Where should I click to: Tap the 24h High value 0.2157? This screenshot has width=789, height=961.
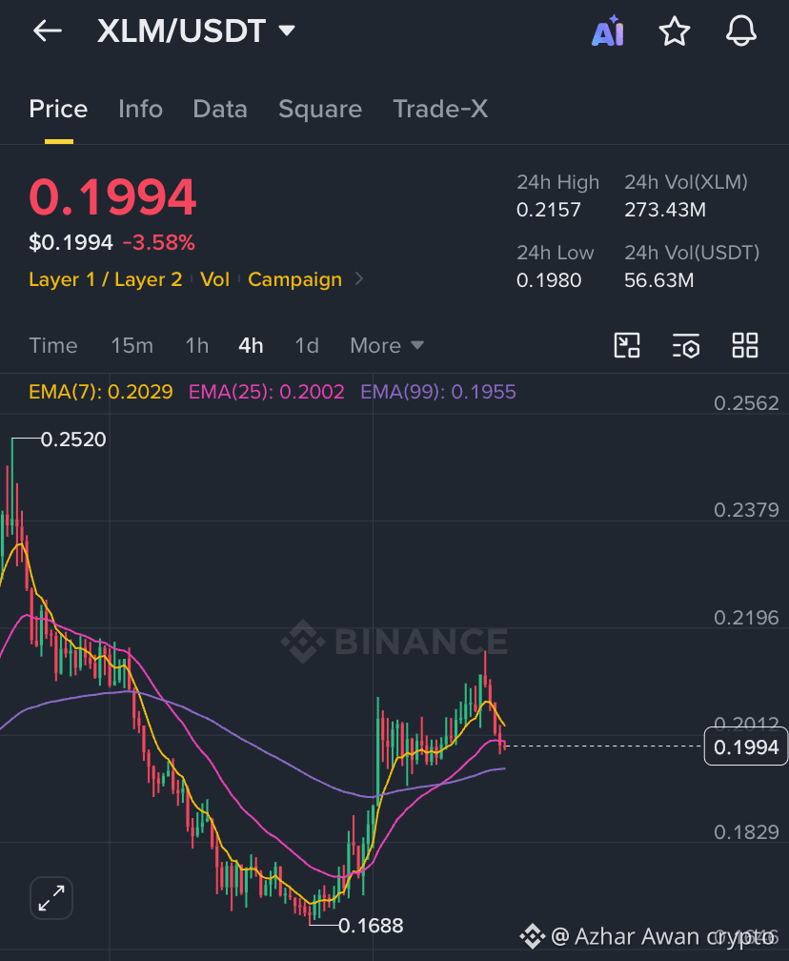(548, 210)
